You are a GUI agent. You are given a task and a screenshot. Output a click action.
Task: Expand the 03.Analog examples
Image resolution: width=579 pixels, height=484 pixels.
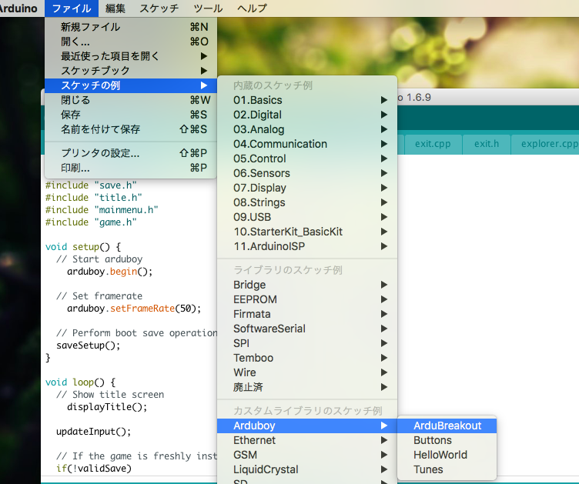click(307, 129)
